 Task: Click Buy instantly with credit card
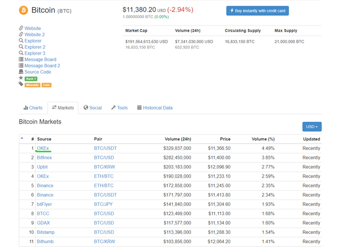[x=258, y=11]
